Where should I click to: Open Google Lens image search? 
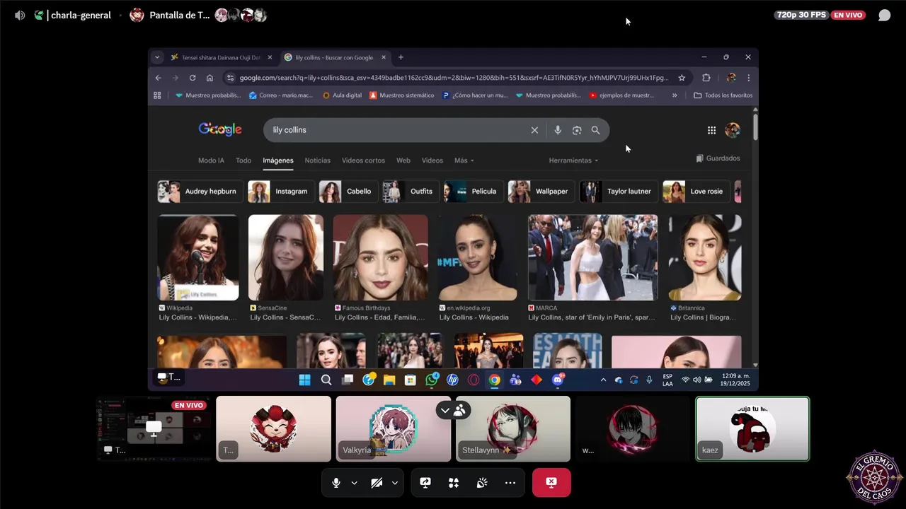click(x=577, y=130)
